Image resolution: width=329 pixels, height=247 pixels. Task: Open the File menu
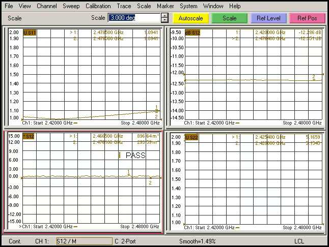[9, 6]
